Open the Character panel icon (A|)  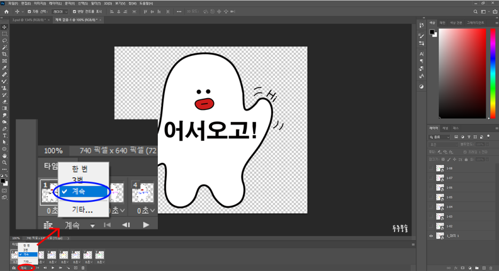click(421, 54)
